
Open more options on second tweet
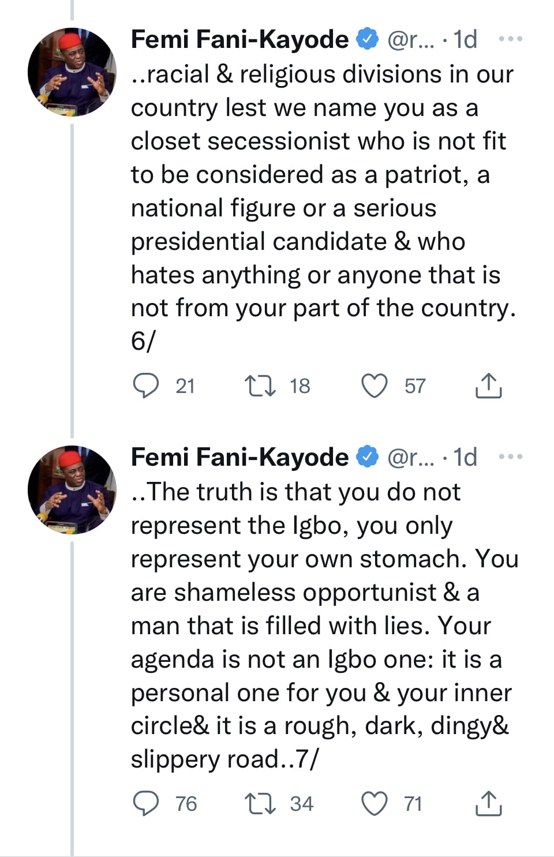510,457
